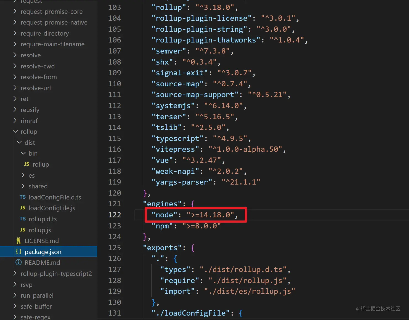409x320 pixels.
Task: Click the "signal-exit" dependency key
Action: pos(180,73)
